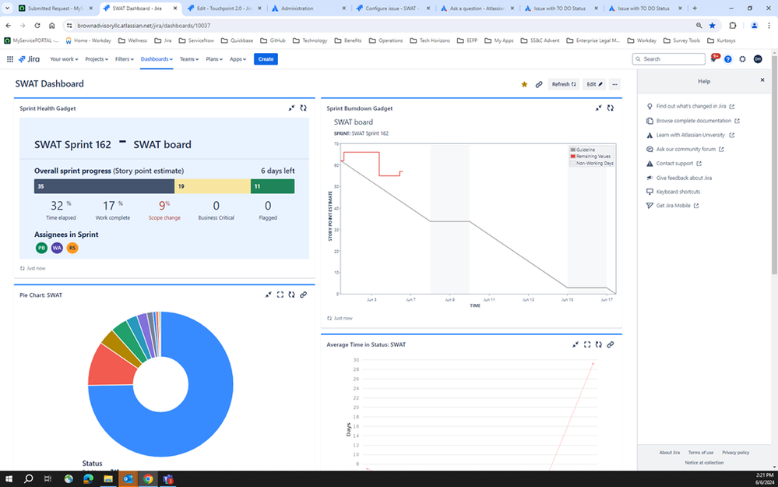Refresh Average Time in Status gadget

pyautogui.click(x=599, y=344)
